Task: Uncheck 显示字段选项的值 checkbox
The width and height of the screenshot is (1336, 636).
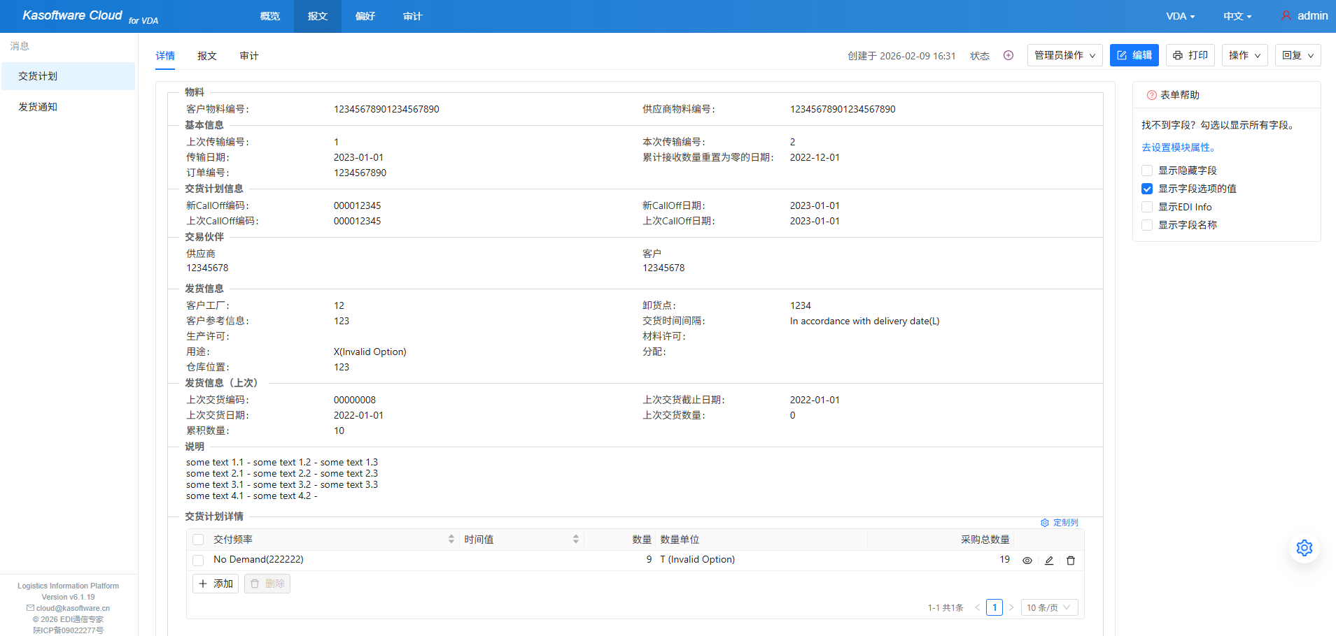Action: 1146,189
